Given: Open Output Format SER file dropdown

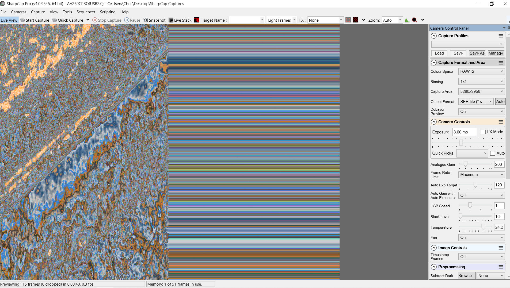Looking at the screenshot, I should click(x=476, y=102).
